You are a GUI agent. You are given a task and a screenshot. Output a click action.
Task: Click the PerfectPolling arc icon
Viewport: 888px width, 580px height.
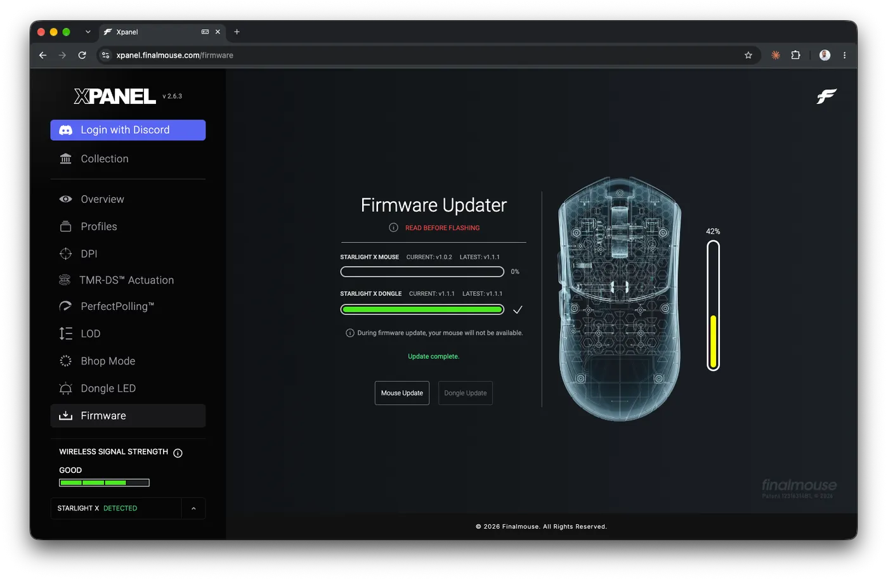click(65, 306)
